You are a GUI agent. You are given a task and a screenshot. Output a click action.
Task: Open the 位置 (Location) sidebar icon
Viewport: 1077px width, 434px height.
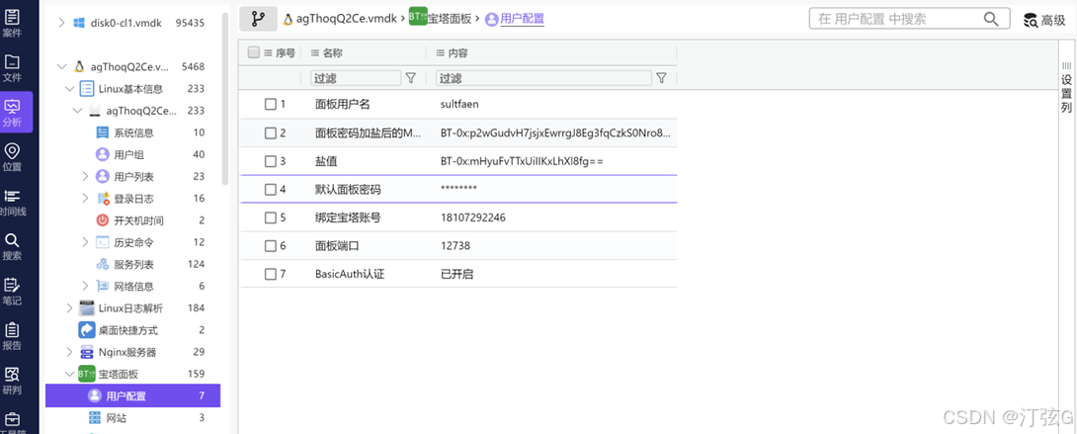tap(13, 156)
